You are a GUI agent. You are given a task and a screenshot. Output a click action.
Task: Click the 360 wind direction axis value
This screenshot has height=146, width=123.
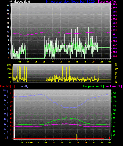[9, 65]
